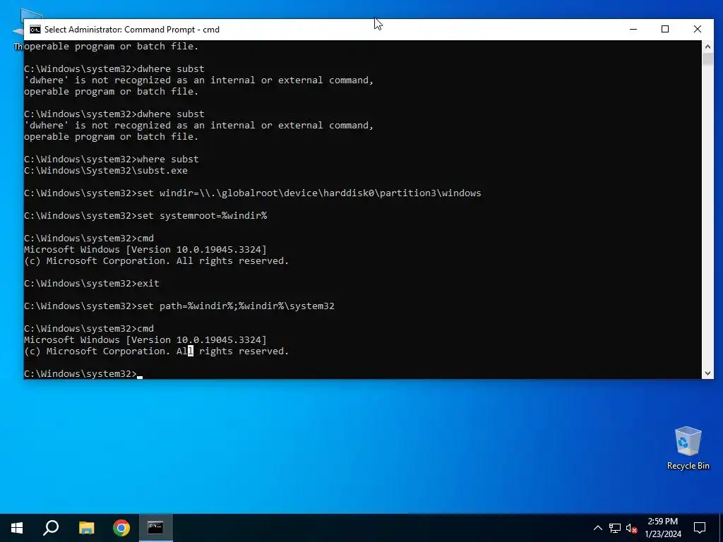Viewport: 723px width, 542px height.
Task: Minimize the Command Prompt window
Action: tap(633, 29)
